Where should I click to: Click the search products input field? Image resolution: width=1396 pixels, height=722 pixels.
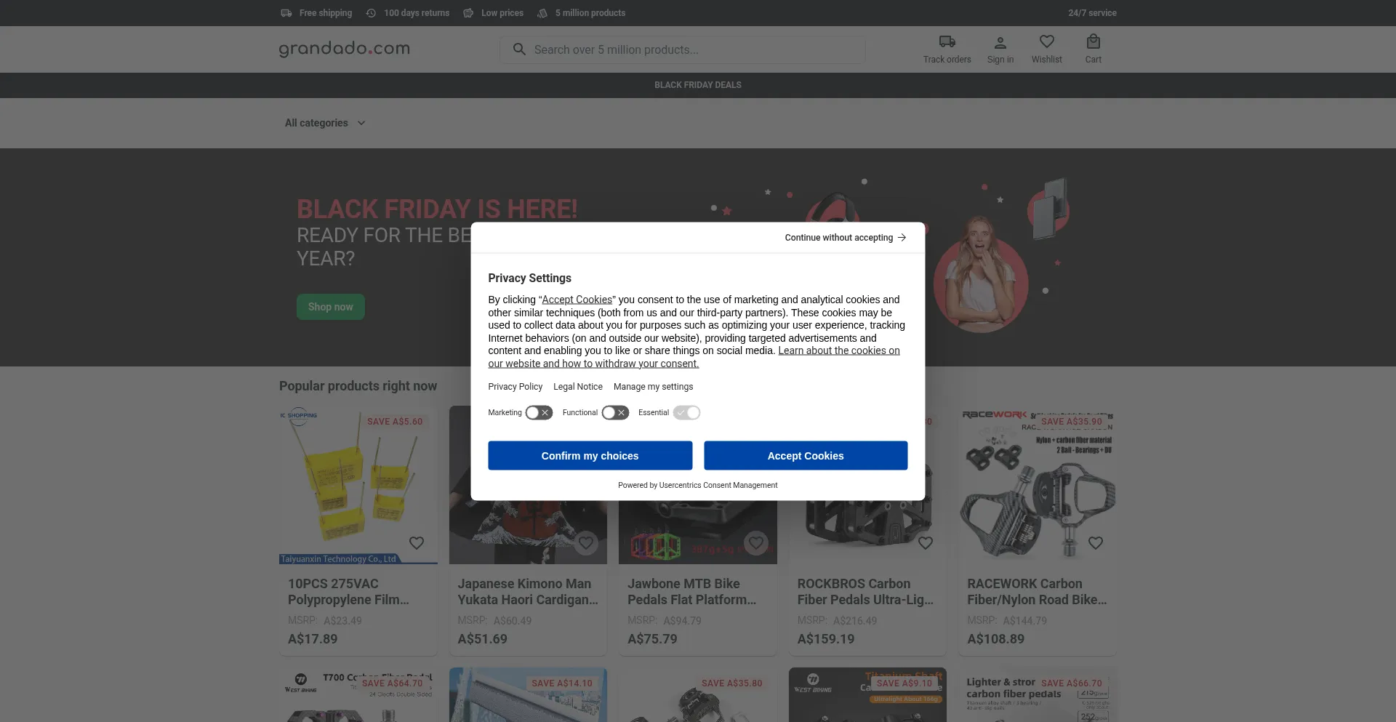click(691, 49)
